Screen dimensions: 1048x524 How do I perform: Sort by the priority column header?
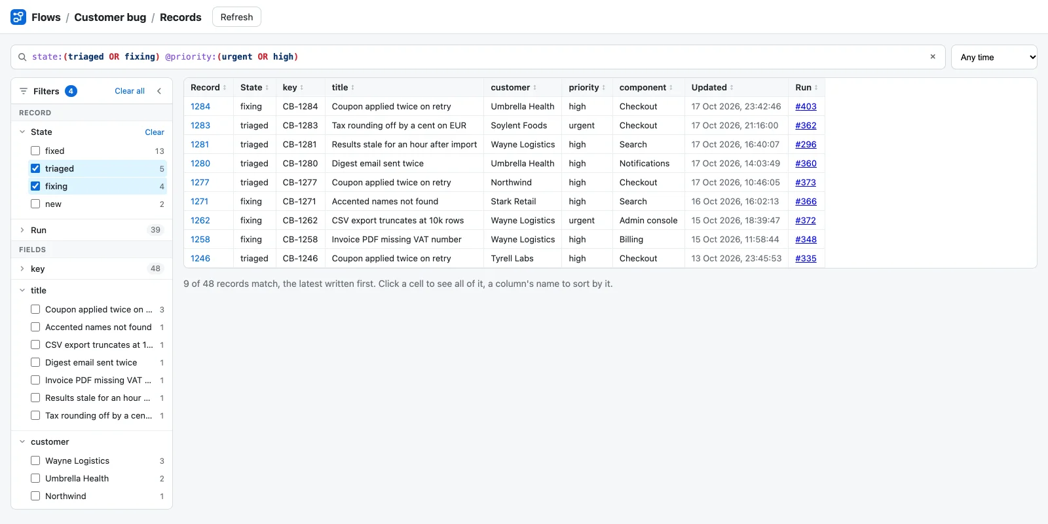[587, 87]
